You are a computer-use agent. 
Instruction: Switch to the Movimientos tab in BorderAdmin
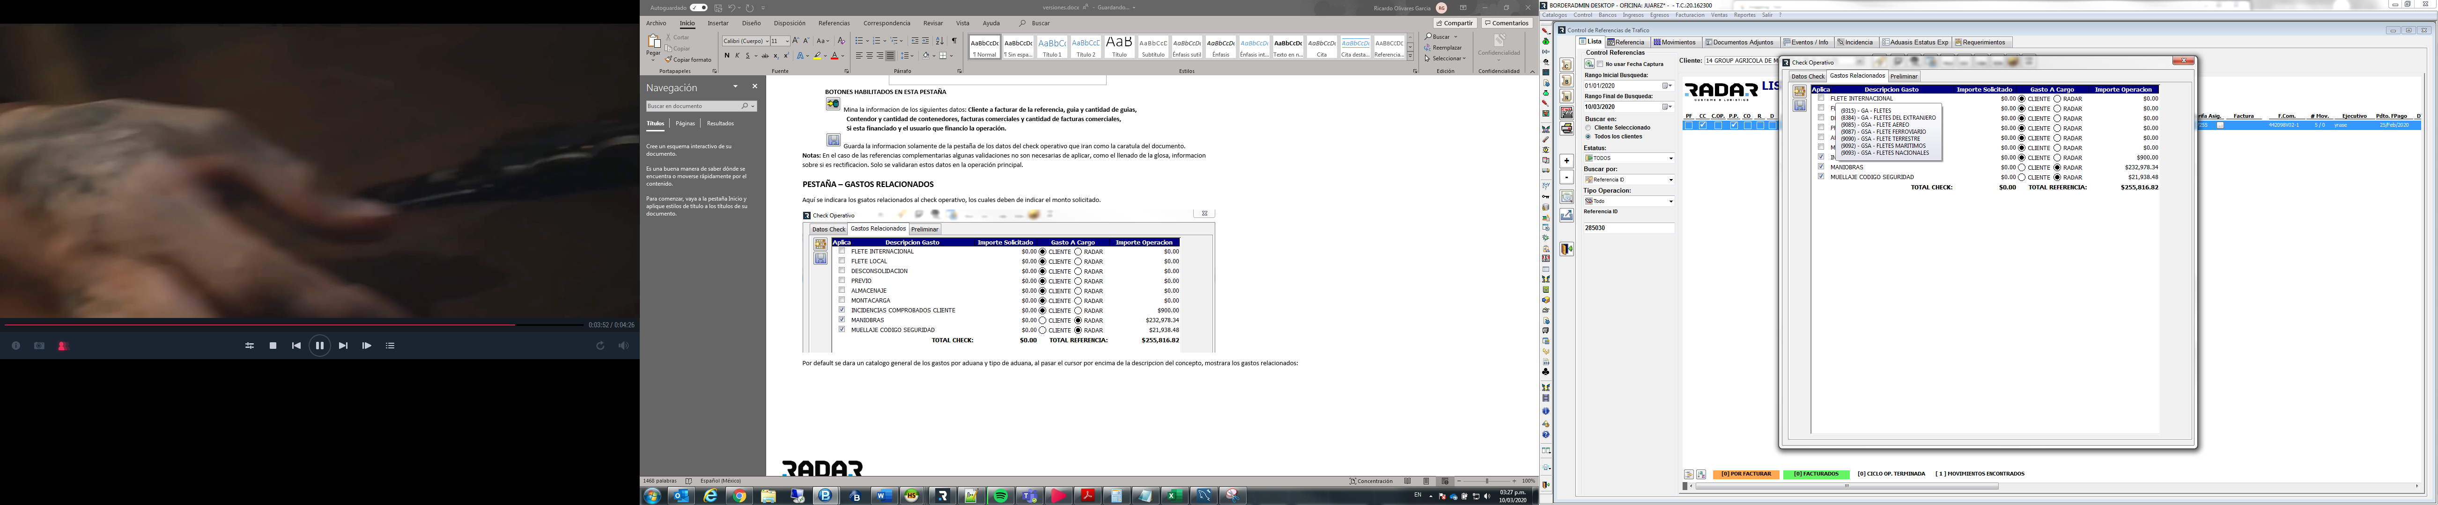tap(1675, 43)
